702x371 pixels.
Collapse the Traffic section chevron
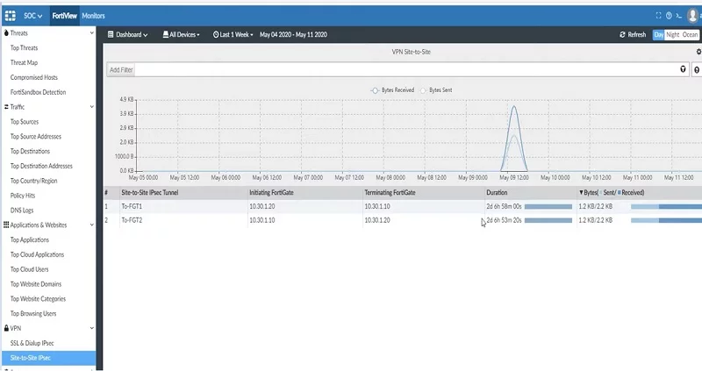tap(92, 107)
